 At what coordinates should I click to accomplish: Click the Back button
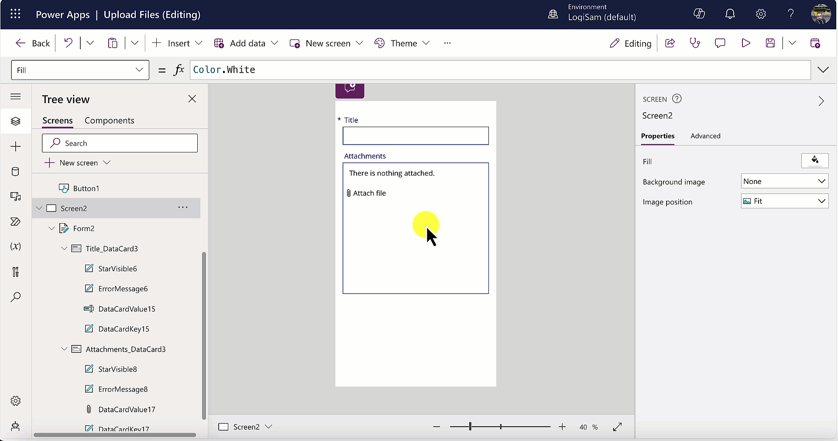pyautogui.click(x=32, y=43)
